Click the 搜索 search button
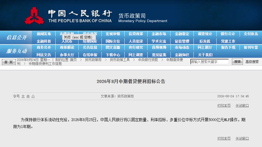The image size is (262, 147). pos(237,62)
